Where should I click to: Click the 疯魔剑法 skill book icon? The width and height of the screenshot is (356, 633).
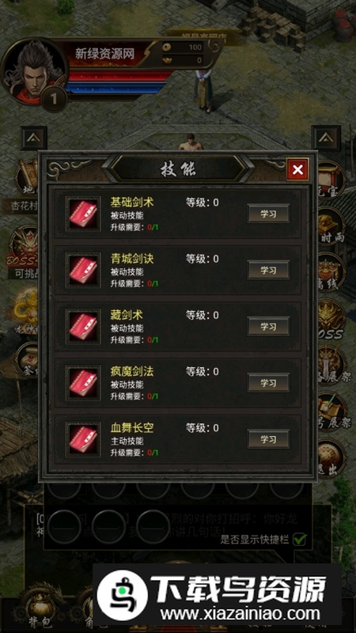click(x=83, y=383)
